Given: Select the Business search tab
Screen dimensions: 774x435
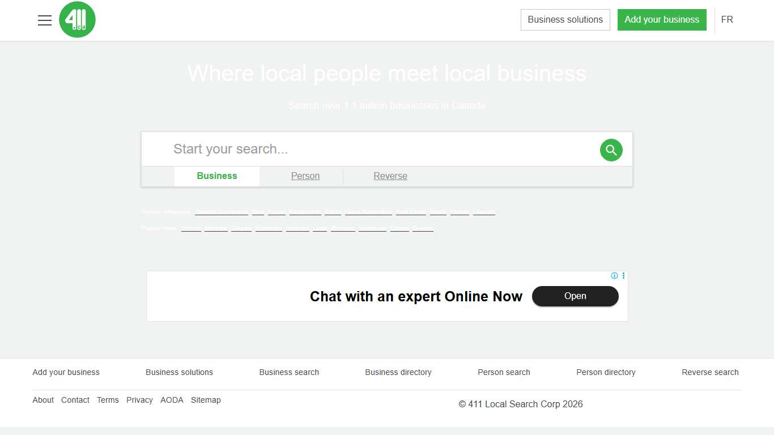Looking at the screenshot, I should coord(216,176).
